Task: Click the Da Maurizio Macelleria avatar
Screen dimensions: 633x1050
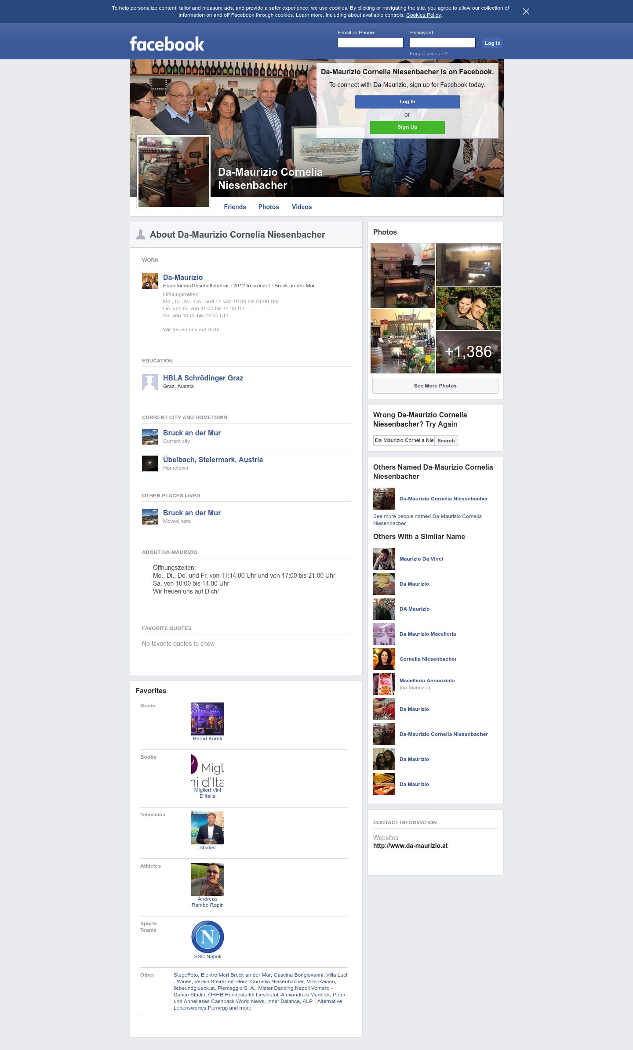Action: [x=384, y=634]
